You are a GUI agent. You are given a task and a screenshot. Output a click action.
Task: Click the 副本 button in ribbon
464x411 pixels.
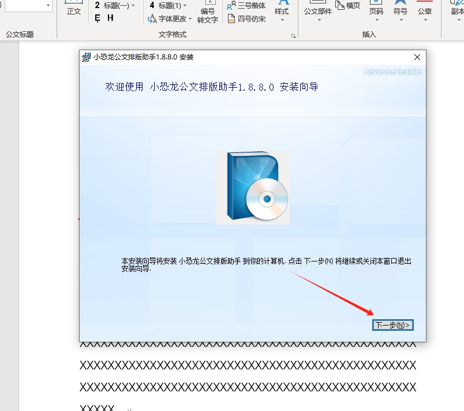coord(456,12)
